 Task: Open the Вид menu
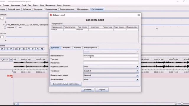click(x=42, y=5)
